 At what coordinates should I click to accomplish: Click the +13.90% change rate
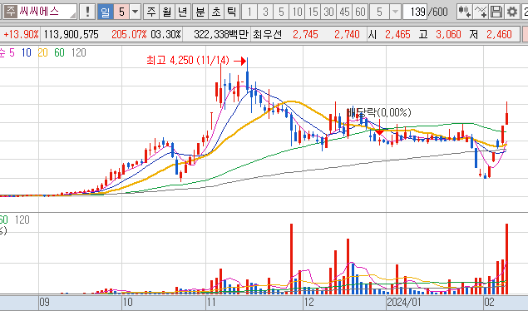pyautogui.click(x=21, y=34)
